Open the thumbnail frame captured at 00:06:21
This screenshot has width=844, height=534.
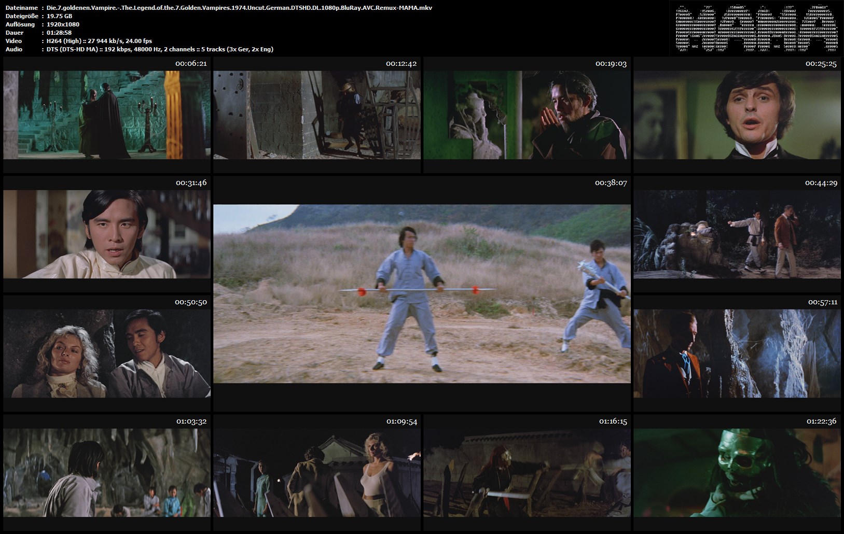pos(107,115)
